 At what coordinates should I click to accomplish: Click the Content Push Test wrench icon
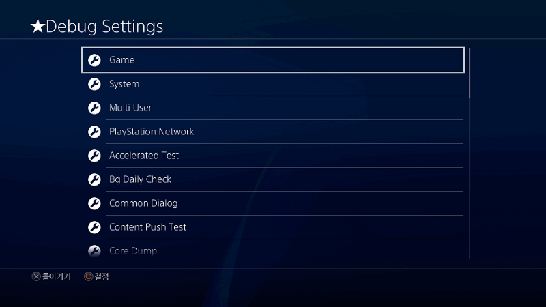(94, 227)
